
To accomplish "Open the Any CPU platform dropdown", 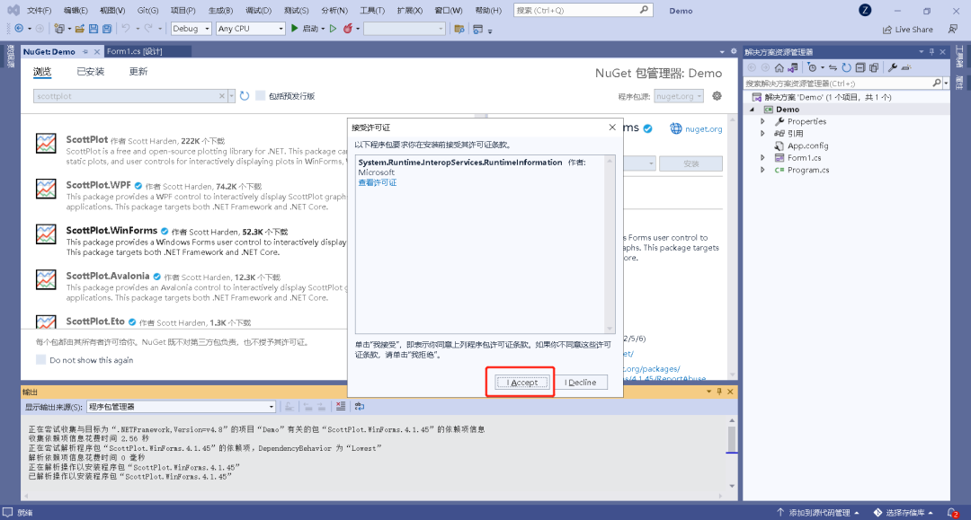I will tap(250, 29).
